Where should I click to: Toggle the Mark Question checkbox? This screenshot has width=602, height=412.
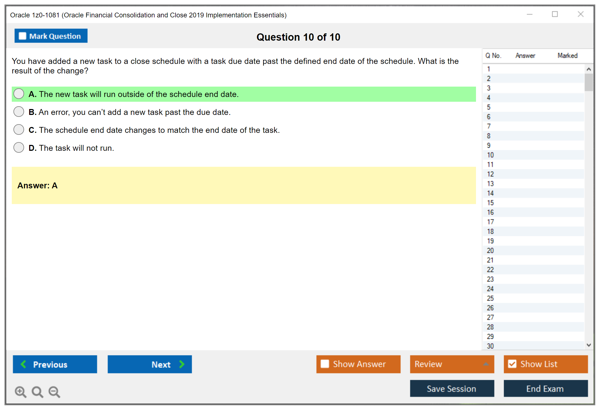[x=22, y=36]
